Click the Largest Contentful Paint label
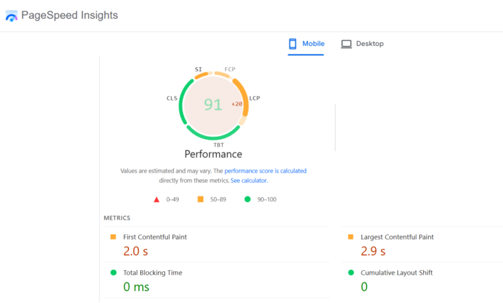 (x=397, y=237)
